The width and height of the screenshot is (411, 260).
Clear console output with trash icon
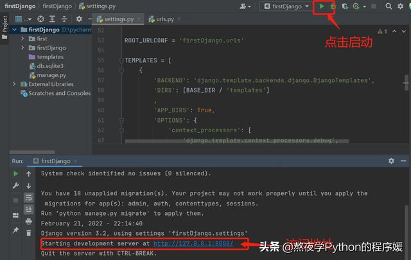pos(28,233)
